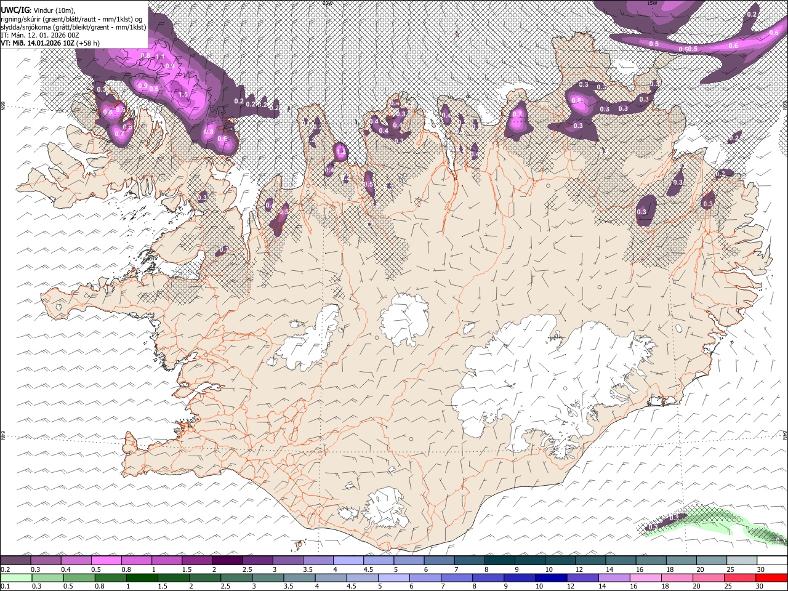Viewport: 788px width, 591px height.
Task: Click the '20W' longitude label at top
Action: click(x=328, y=3)
